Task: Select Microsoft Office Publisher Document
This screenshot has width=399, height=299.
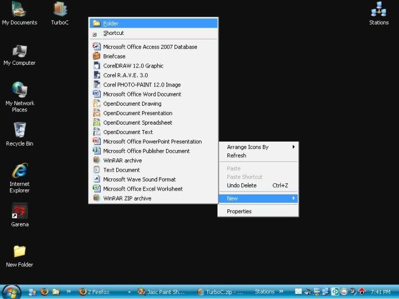Action: pos(153,151)
